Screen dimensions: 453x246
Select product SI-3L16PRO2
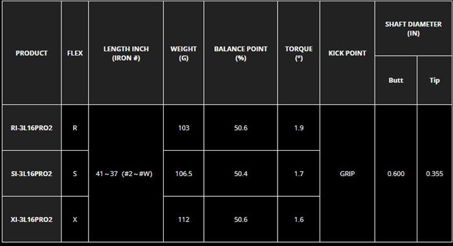[32, 173]
